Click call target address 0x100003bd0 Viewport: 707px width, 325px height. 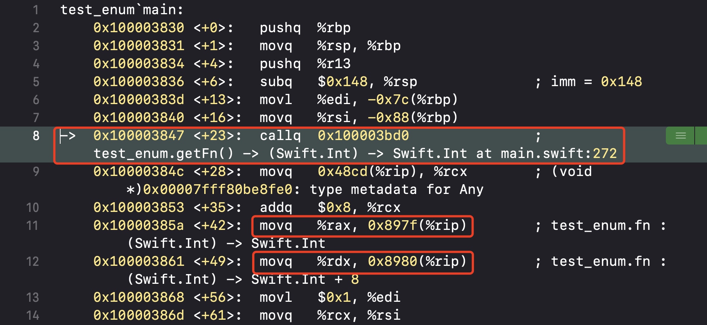(363, 136)
